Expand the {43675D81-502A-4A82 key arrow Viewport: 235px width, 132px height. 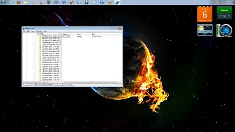tap(38, 51)
